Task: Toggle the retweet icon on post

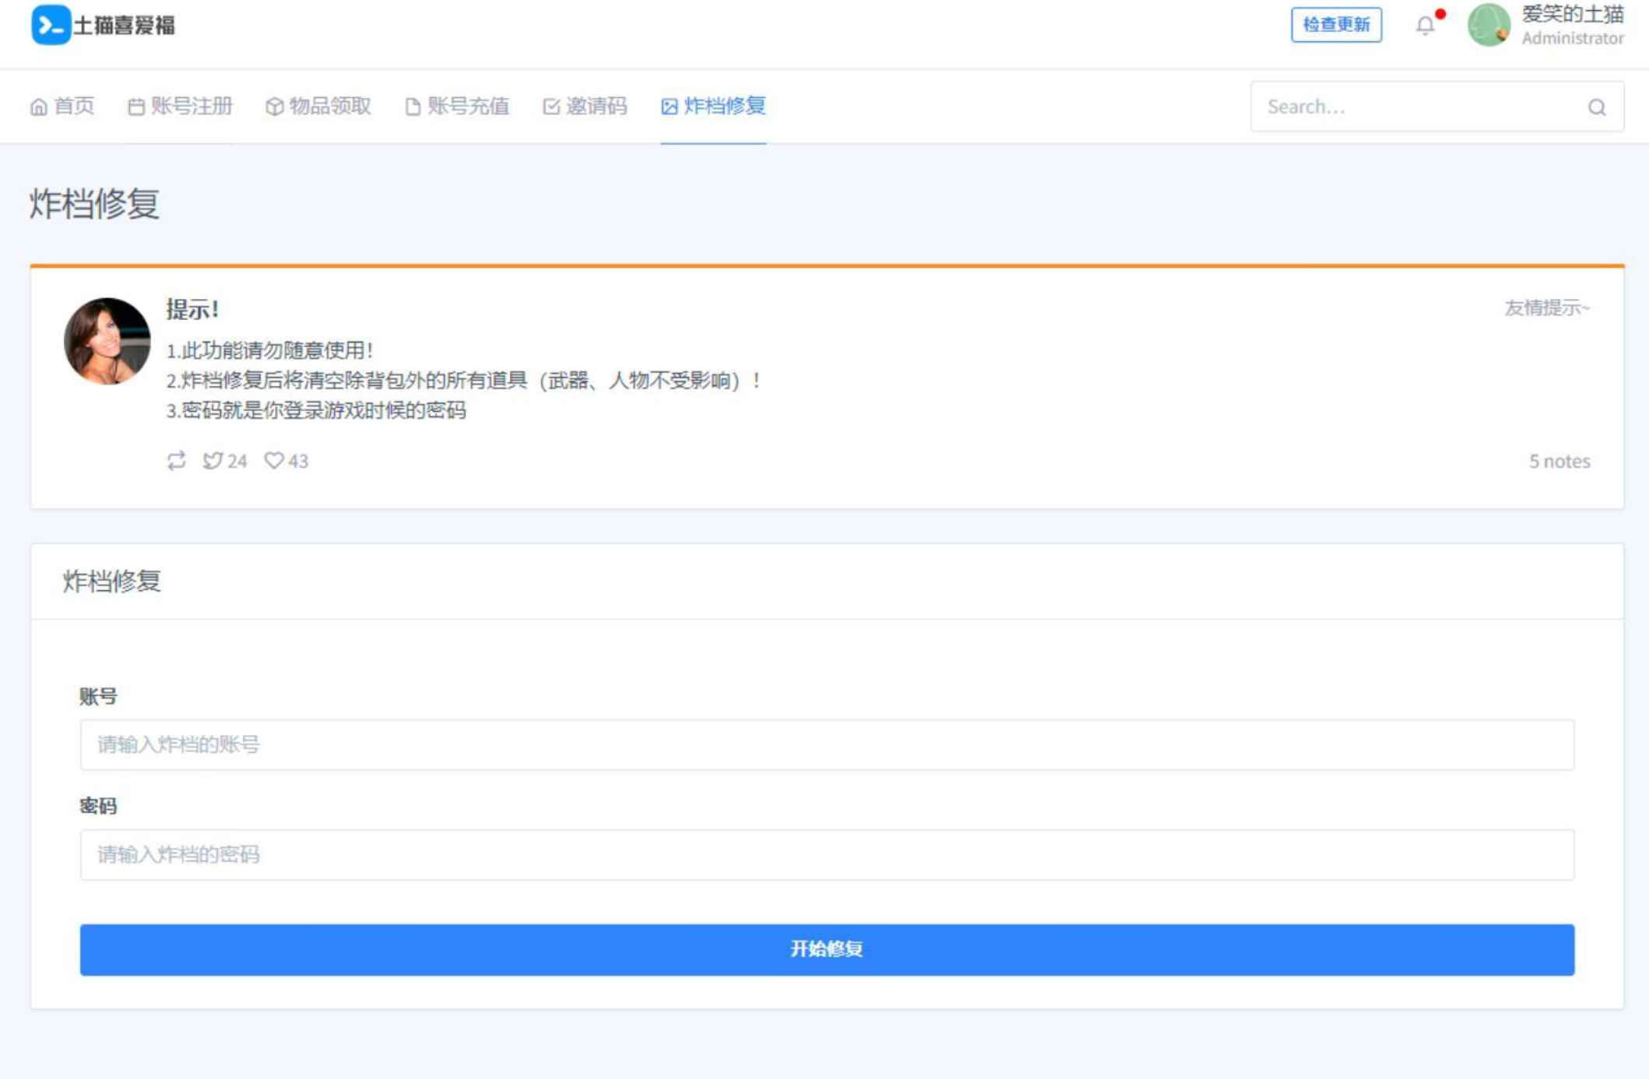Action: [x=177, y=460]
